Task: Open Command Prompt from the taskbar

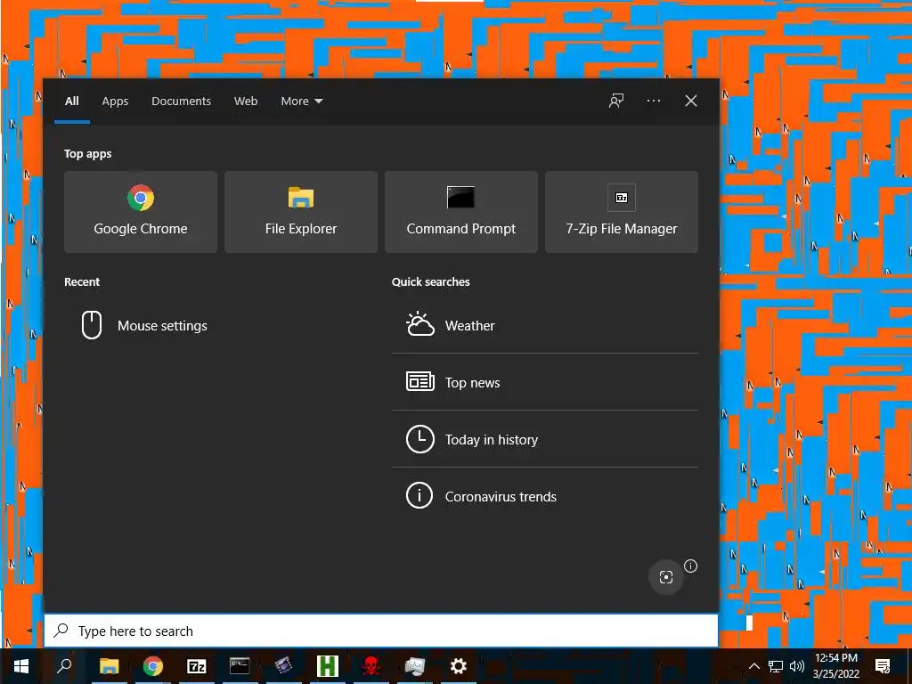Action: coord(240,666)
